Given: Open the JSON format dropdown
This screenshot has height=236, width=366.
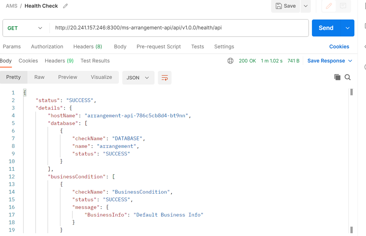Looking at the screenshot, I should point(138,78).
